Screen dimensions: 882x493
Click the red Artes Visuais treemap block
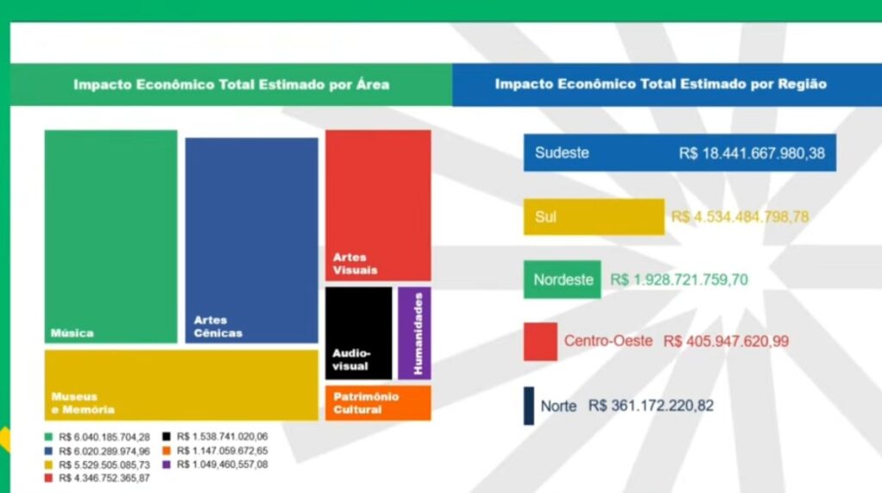coord(378,205)
